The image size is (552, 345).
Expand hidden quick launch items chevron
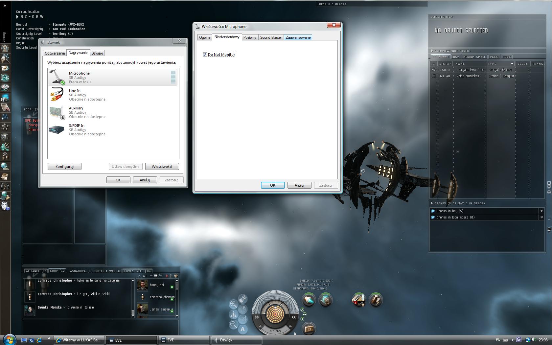coord(49,338)
